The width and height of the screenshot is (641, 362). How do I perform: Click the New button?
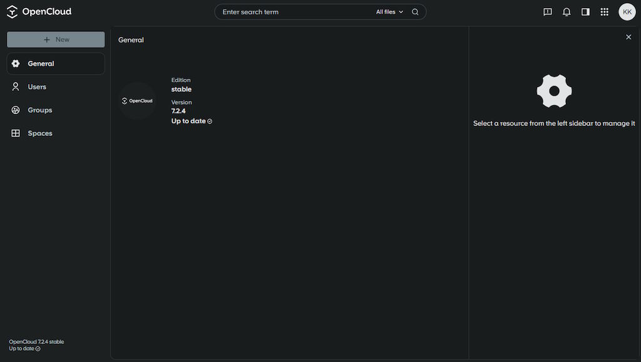[56, 39]
